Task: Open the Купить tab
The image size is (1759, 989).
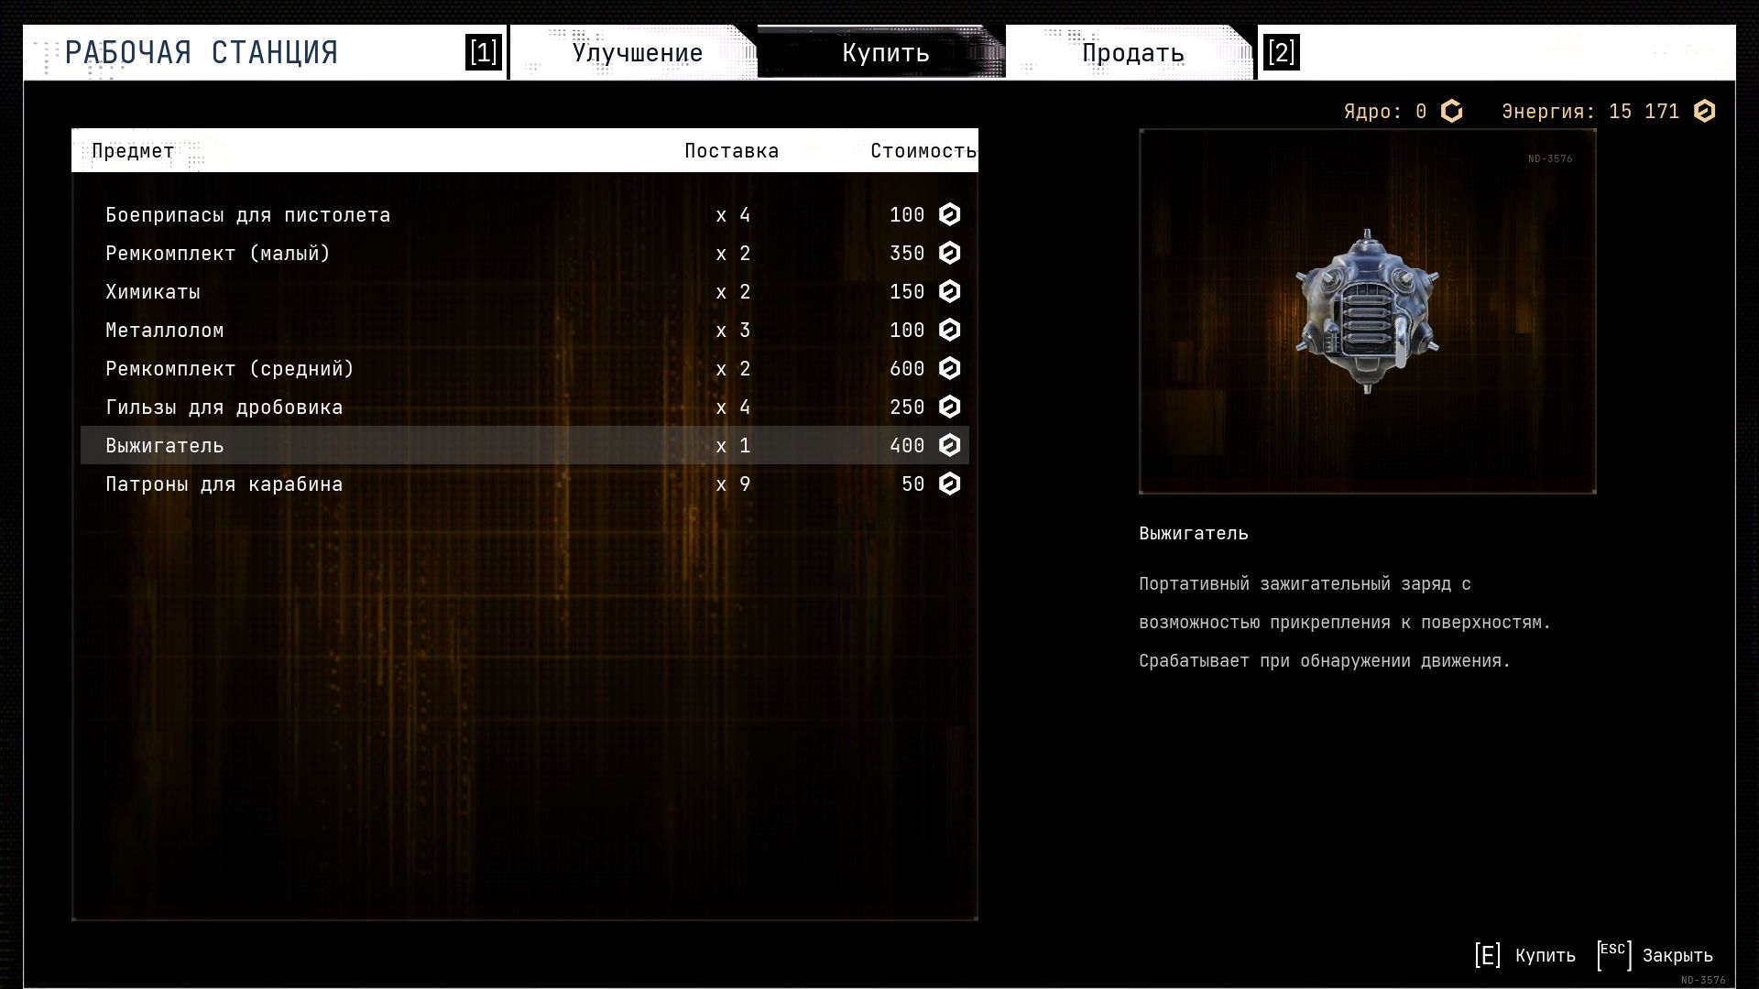Action: point(885,53)
